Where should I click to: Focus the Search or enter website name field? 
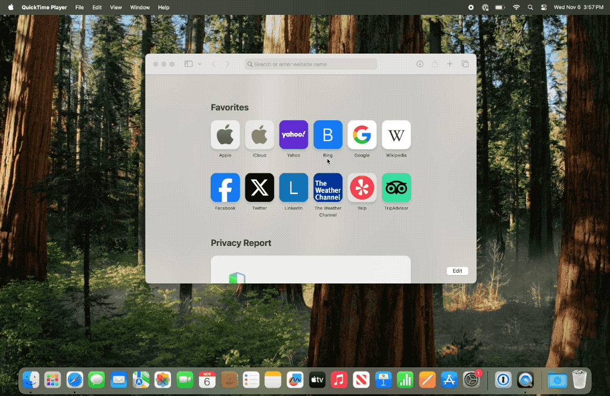pyautogui.click(x=311, y=64)
